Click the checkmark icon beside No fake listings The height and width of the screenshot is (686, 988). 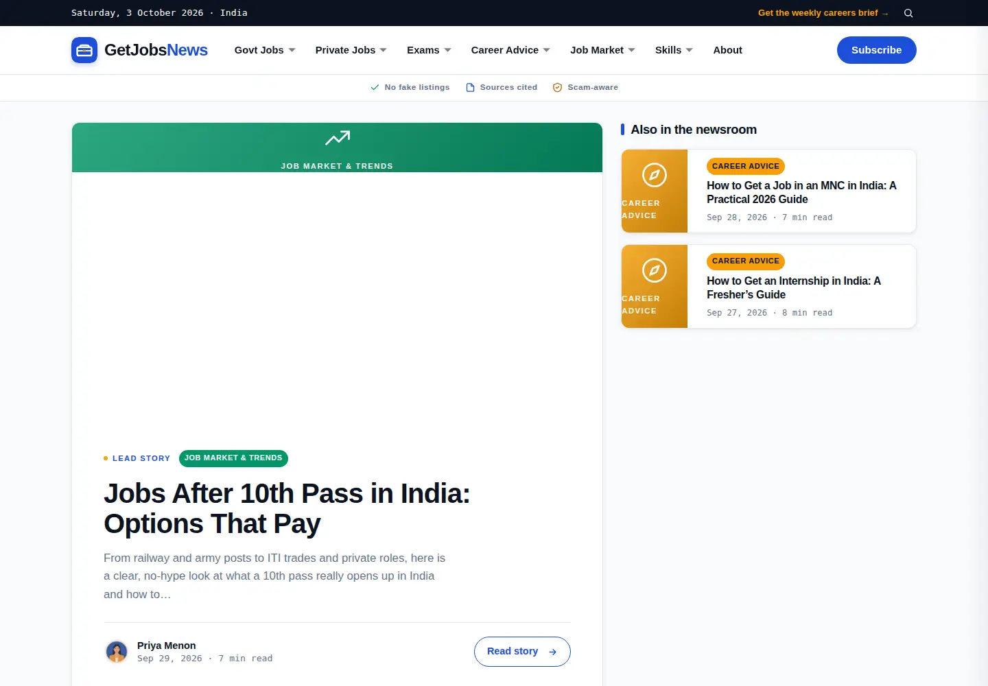(375, 87)
